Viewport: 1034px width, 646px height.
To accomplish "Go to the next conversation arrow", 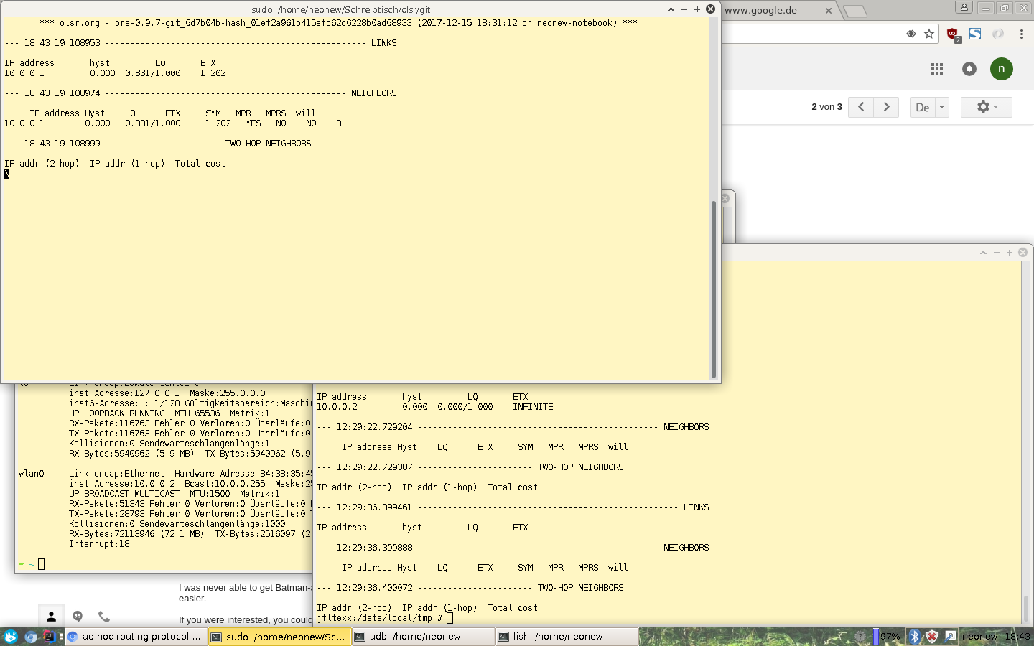I will pyautogui.click(x=886, y=107).
